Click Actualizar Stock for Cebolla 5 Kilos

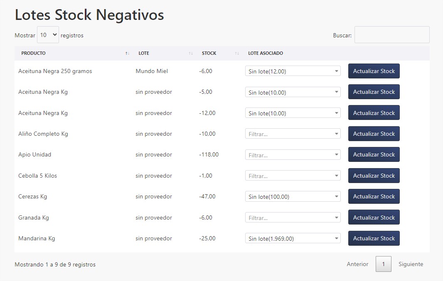pos(374,176)
